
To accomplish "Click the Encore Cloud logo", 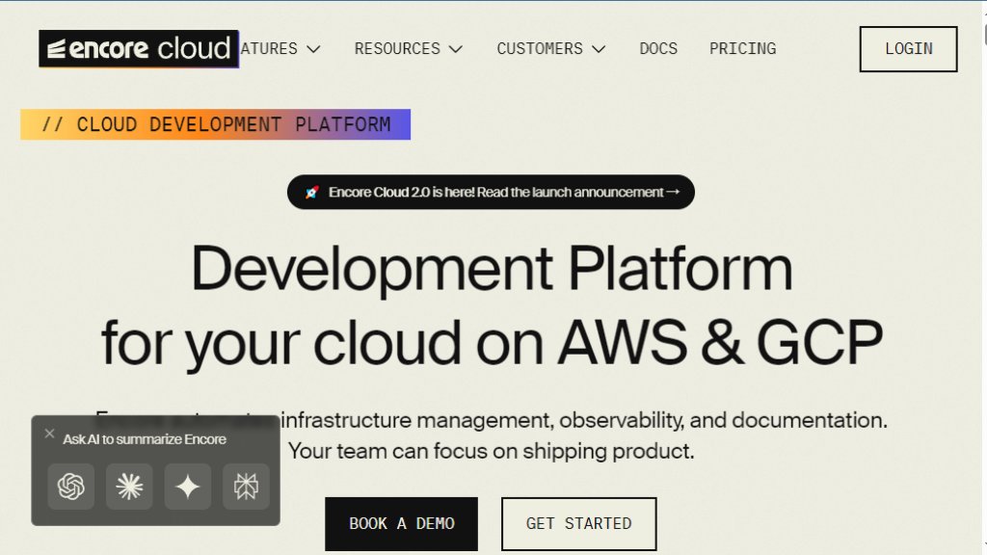I will point(139,48).
